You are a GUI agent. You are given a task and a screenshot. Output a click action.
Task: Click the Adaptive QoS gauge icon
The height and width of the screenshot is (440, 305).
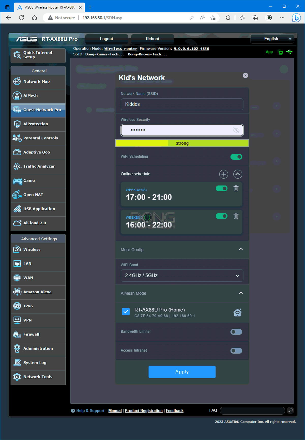tap(17, 152)
